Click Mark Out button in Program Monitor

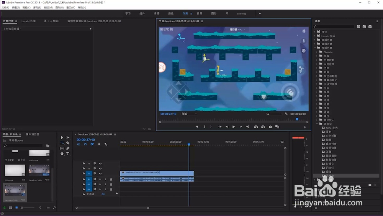pyautogui.click(x=211, y=127)
